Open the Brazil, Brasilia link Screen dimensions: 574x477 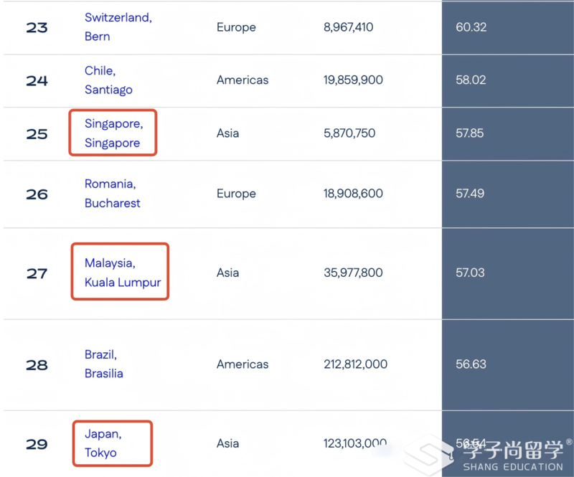point(103,364)
